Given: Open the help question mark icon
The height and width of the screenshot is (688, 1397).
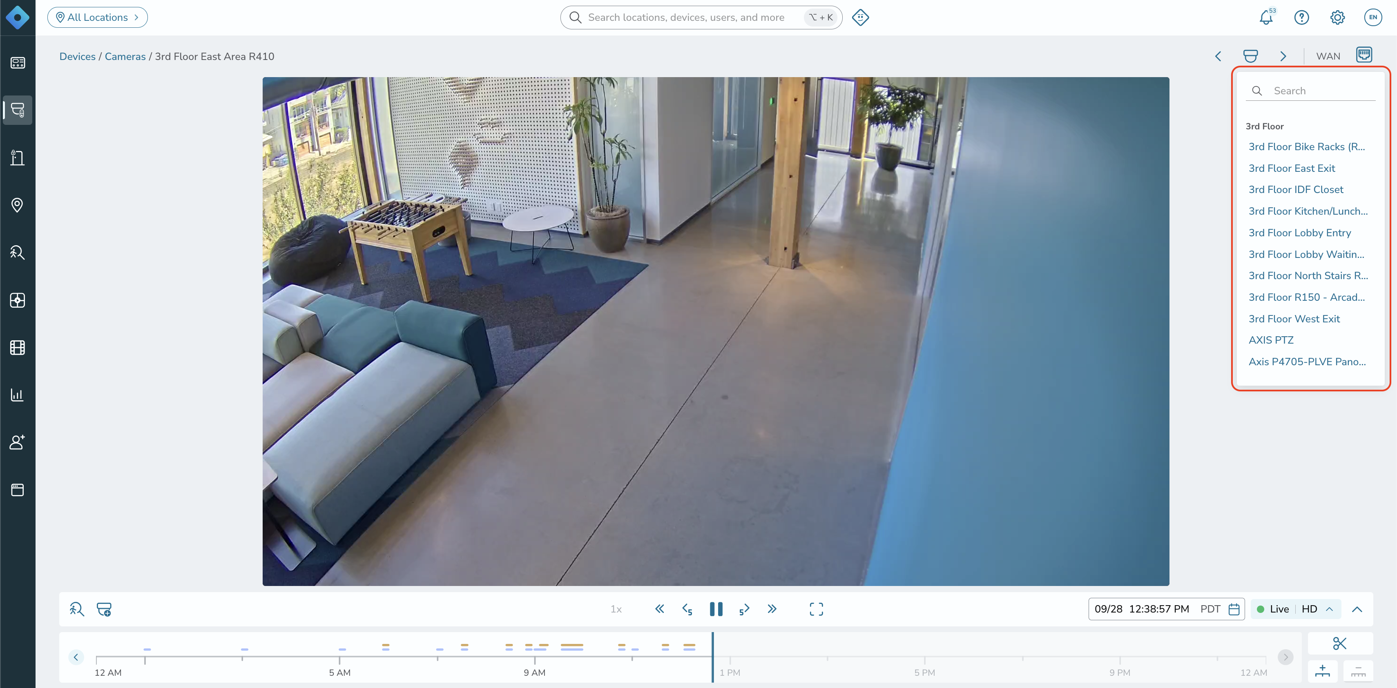Looking at the screenshot, I should (x=1301, y=17).
